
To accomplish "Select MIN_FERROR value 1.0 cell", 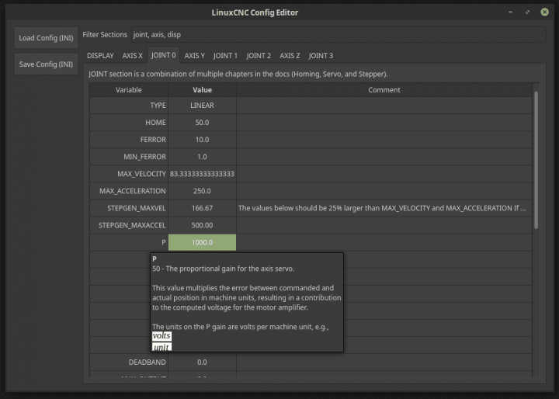I will pyautogui.click(x=202, y=157).
